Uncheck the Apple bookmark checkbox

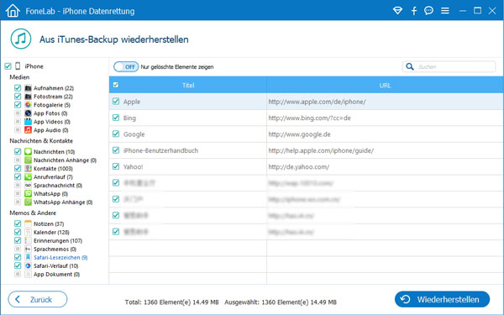pyautogui.click(x=116, y=102)
